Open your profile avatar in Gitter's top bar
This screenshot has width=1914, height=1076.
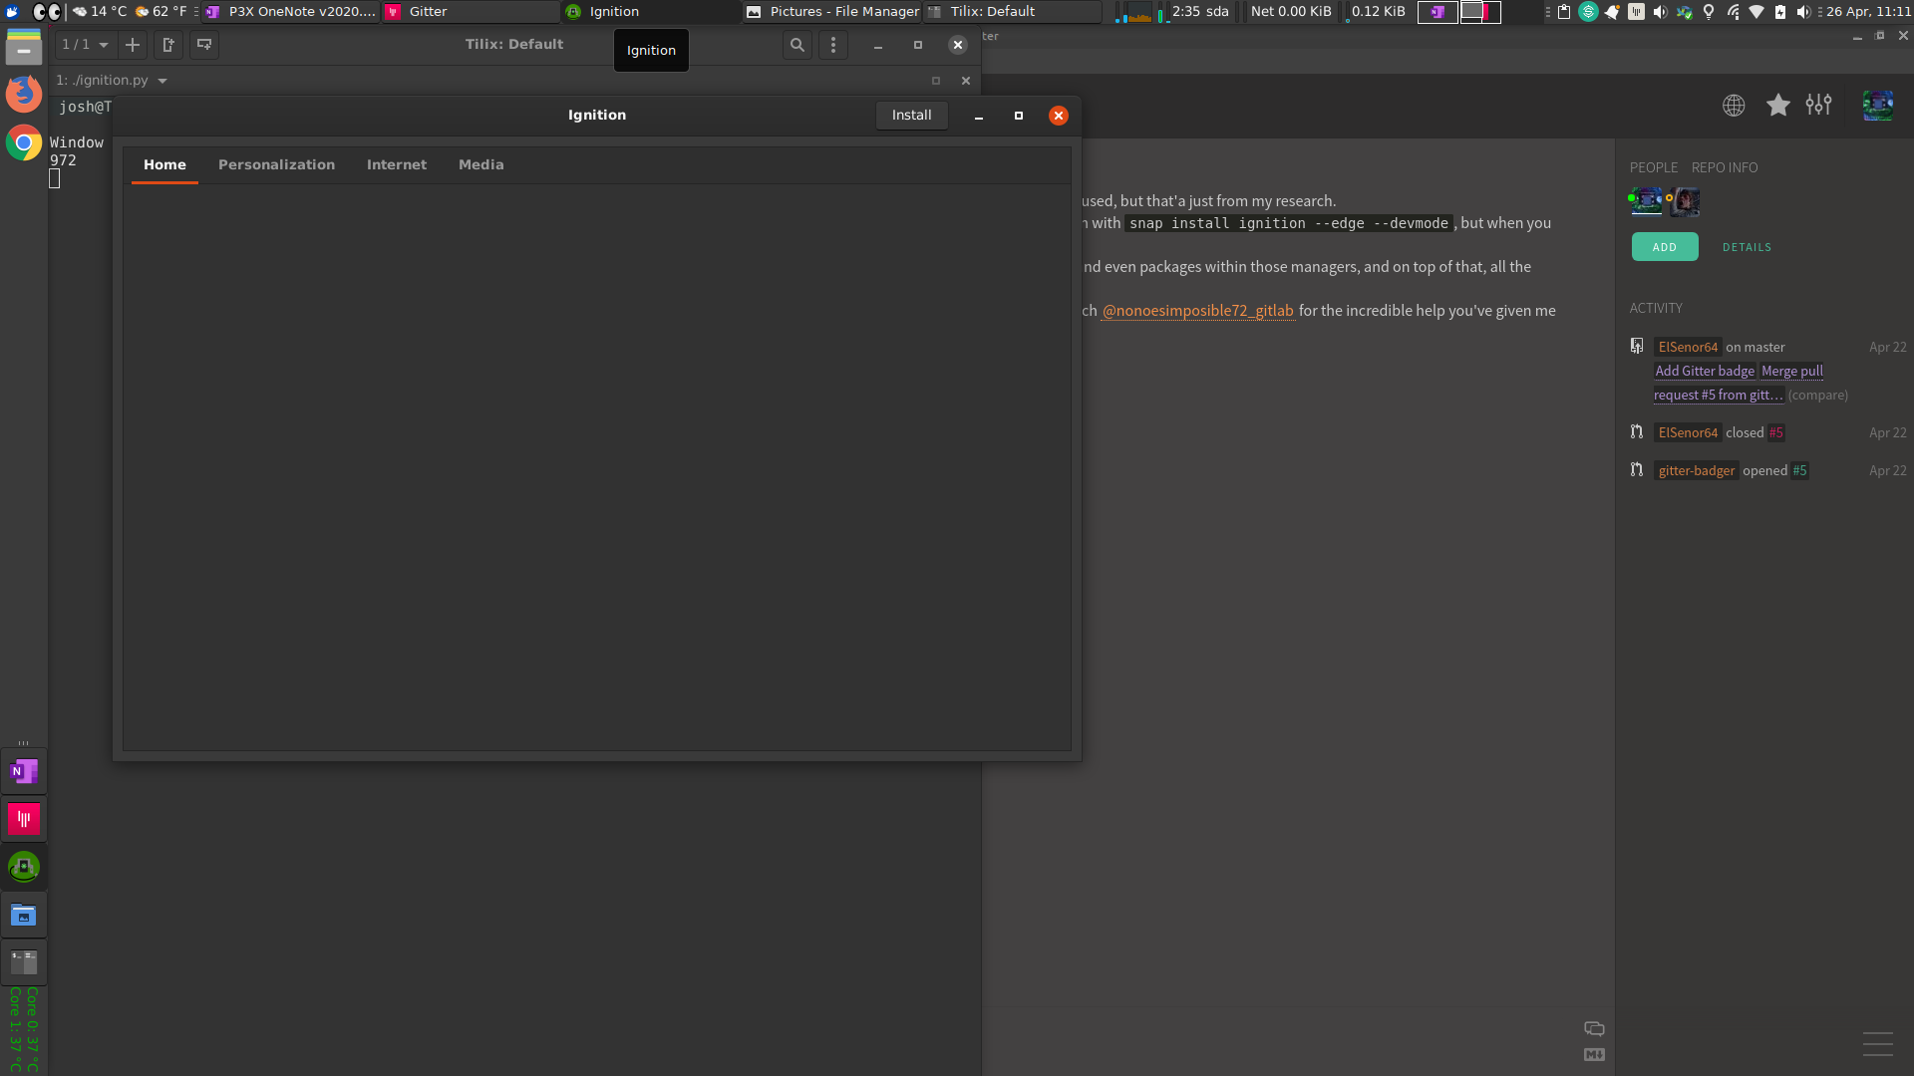pyautogui.click(x=1877, y=105)
